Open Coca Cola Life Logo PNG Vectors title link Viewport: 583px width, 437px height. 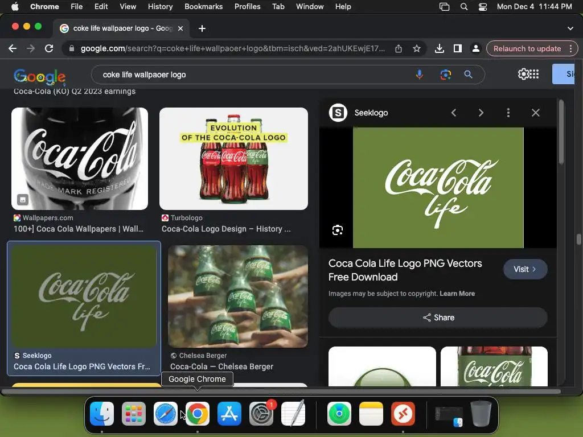405,270
